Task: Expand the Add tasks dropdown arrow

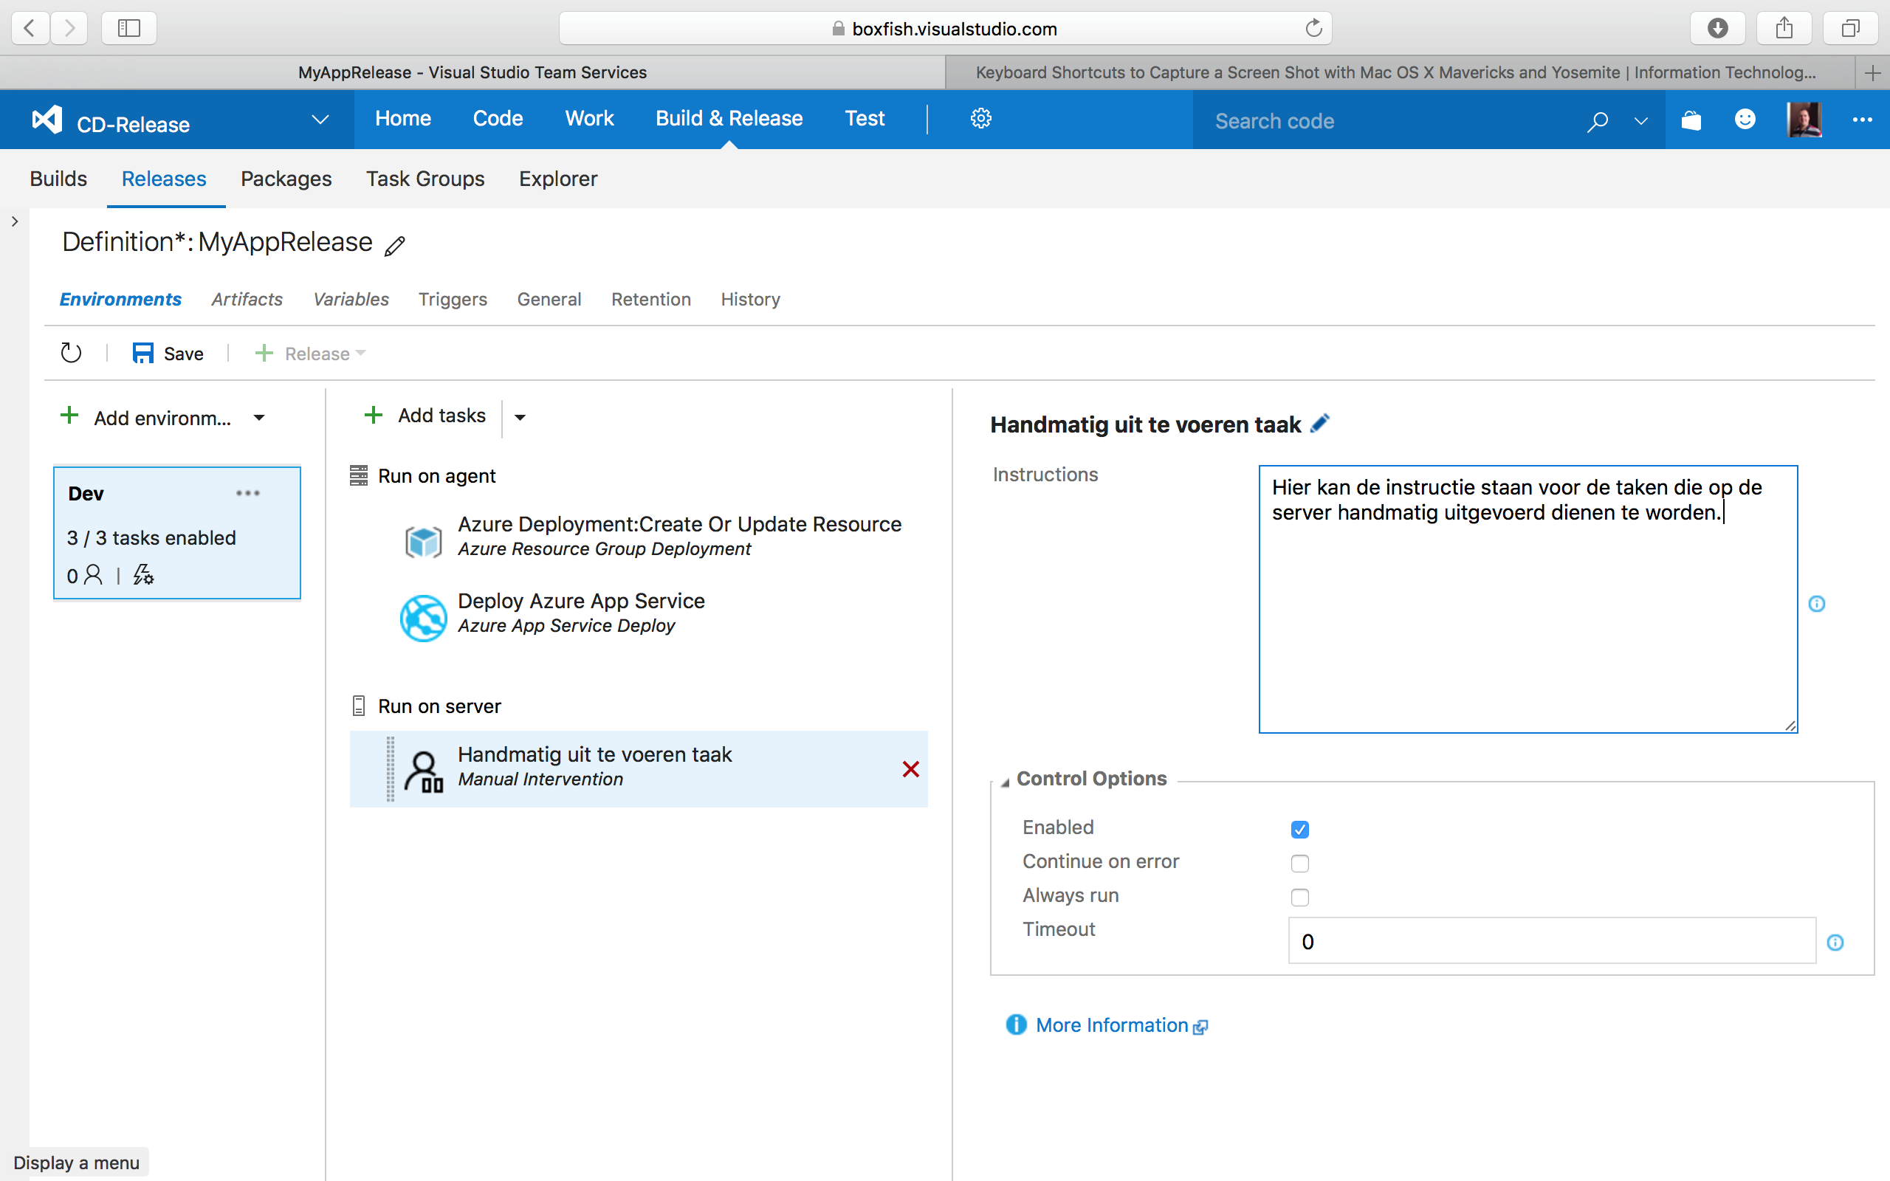Action: (520, 416)
